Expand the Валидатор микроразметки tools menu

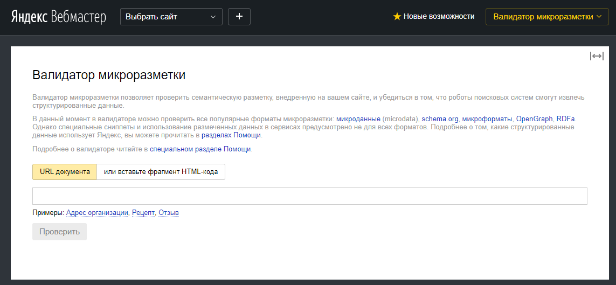[x=547, y=17]
